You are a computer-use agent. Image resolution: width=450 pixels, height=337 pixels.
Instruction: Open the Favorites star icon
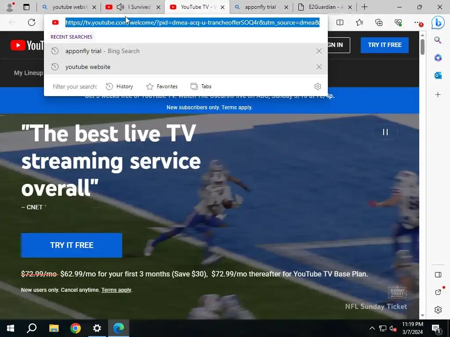(x=359, y=22)
